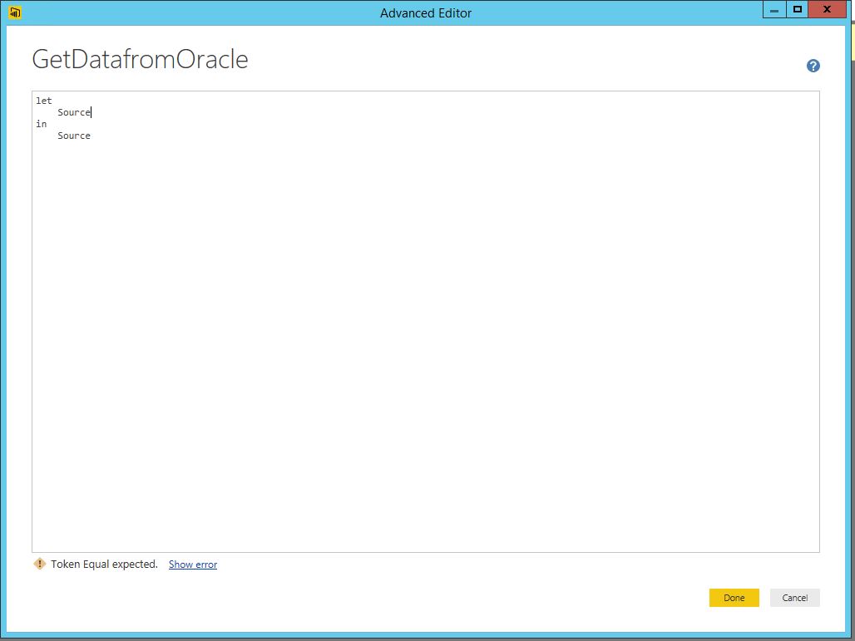Discard changes with the Cancel button

click(x=794, y=598)
